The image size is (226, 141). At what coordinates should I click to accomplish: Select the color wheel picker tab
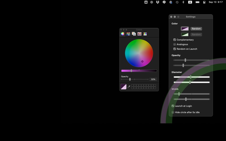[x=123, y=34]
